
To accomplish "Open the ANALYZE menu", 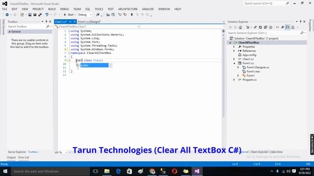I will pos(148,9).
